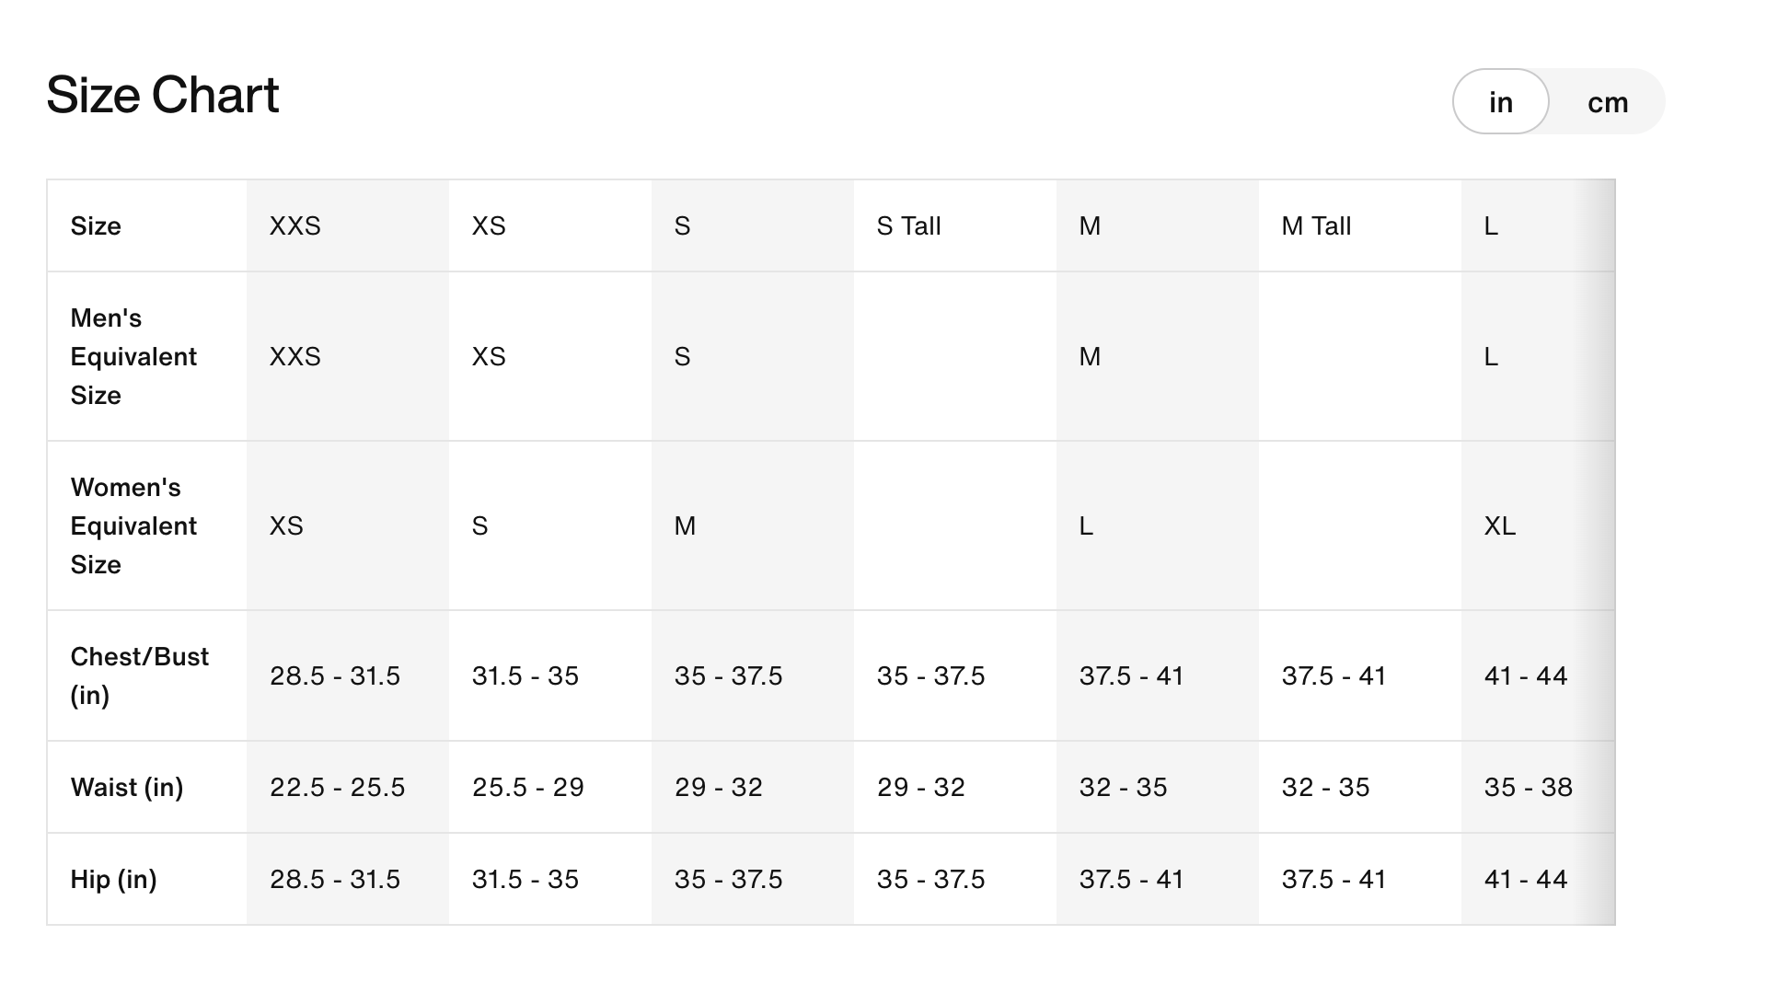Select the XXS size column header

click(x=295, y=226)
